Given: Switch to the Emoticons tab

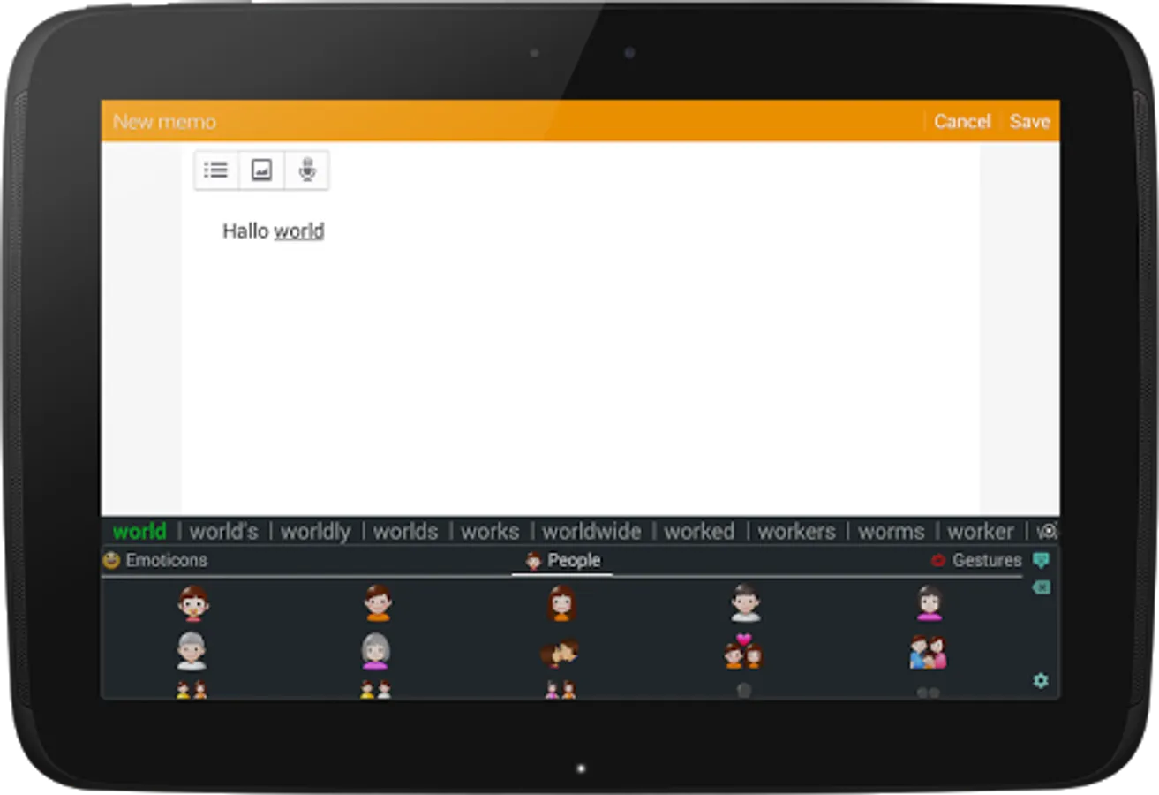Looking at the screenshot, I should point(155,560).
